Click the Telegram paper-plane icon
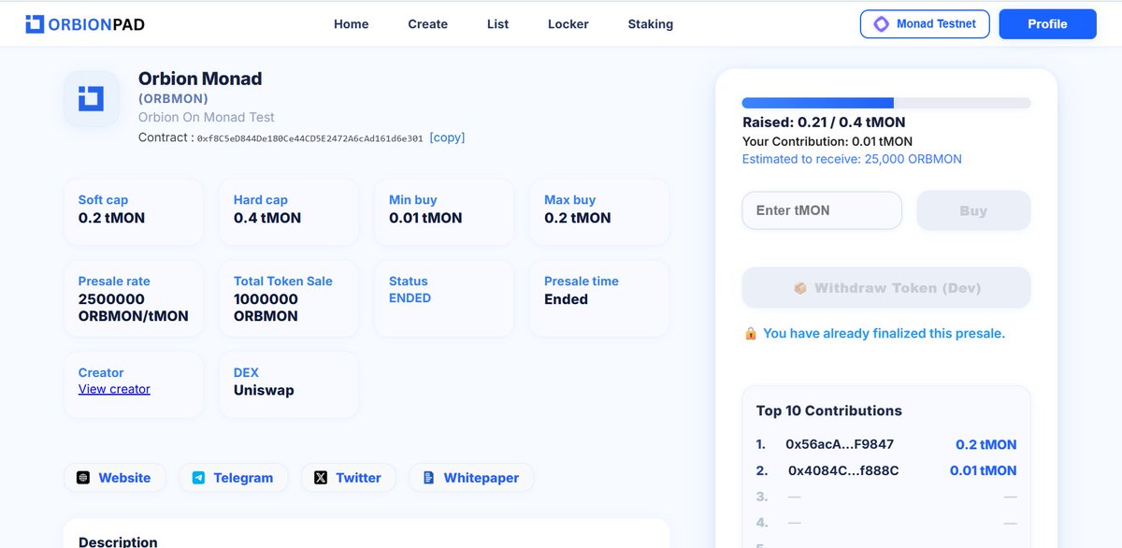Screen dimensions: 1122x548 (198, 478)
